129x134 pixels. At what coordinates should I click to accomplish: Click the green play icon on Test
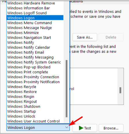(81, 128)
